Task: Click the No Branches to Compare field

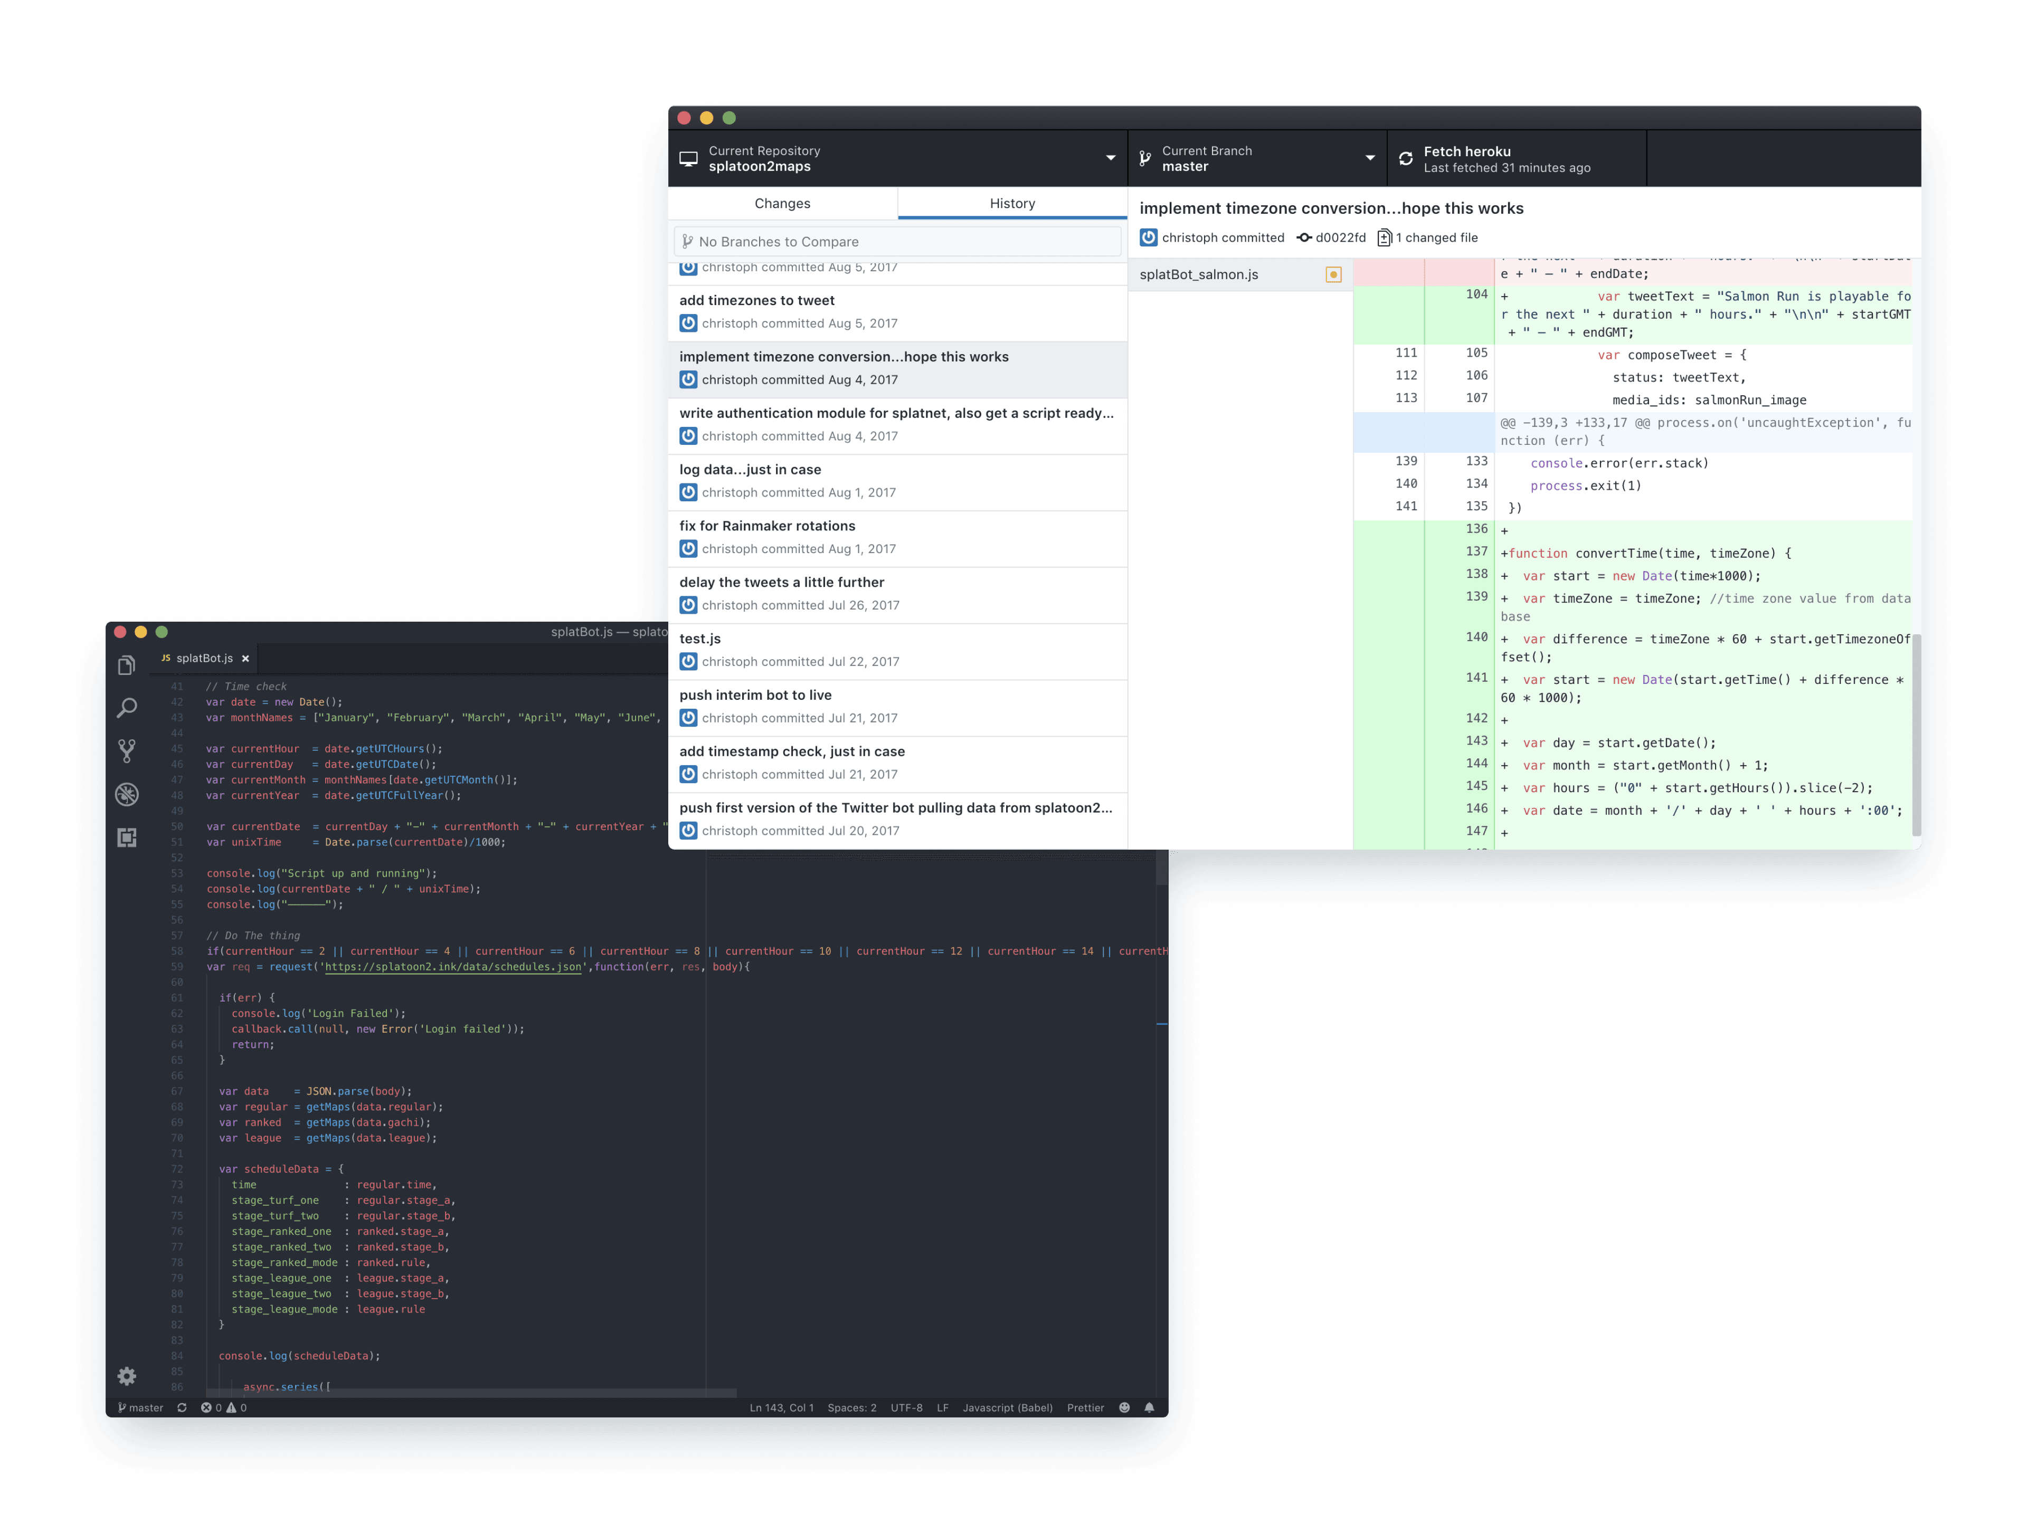Action: tap(897, 242)
